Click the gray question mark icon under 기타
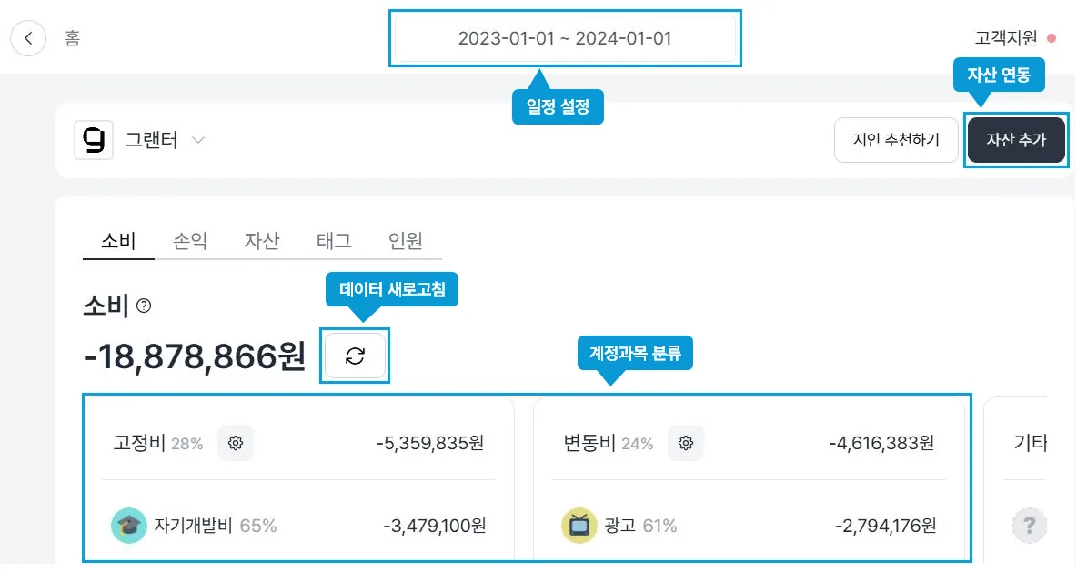This screenshot has height=572, width=1077. 1029,526
